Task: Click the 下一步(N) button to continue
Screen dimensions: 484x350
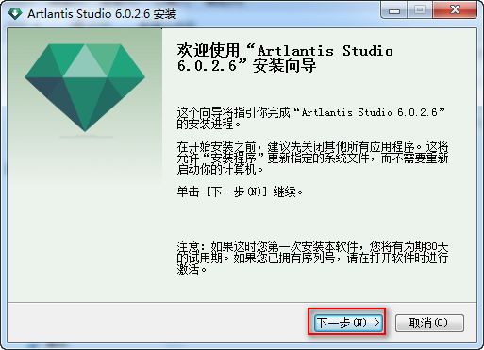Action: point(348,323)
